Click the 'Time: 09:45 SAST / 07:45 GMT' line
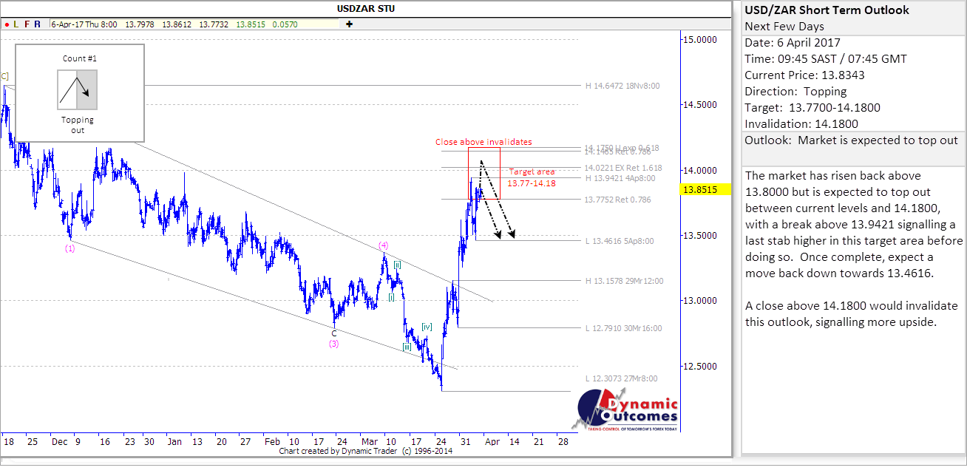Viewport: 967px width, 476px height. point(826,59)
